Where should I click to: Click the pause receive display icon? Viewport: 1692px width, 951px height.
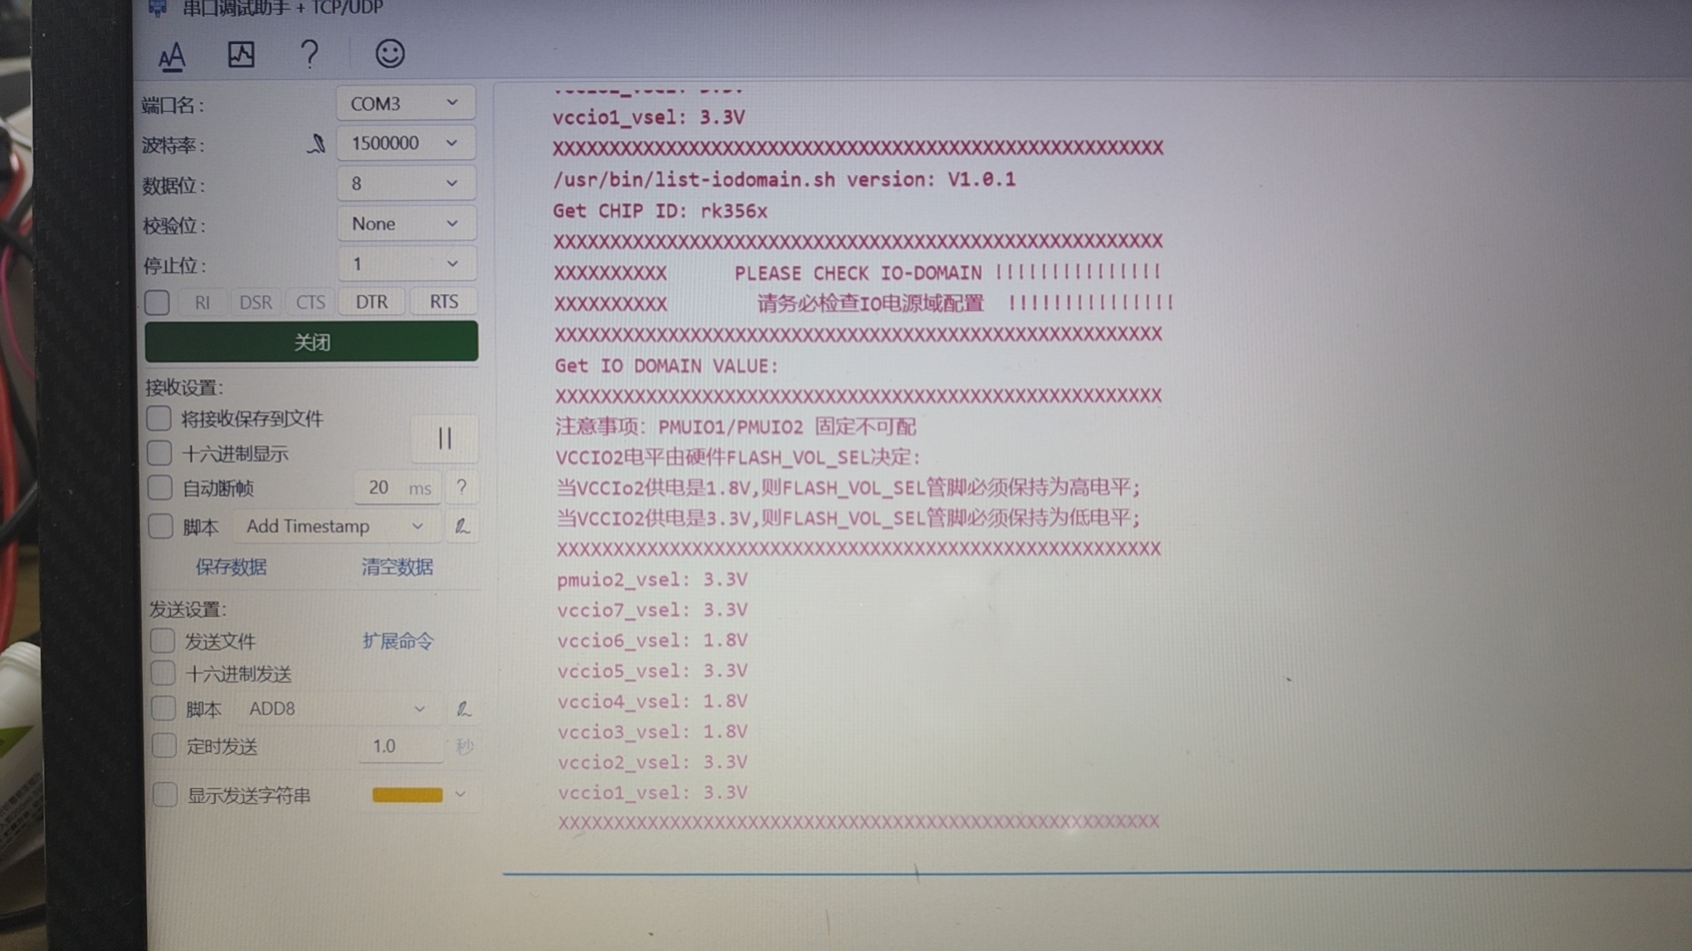(444, 439)
